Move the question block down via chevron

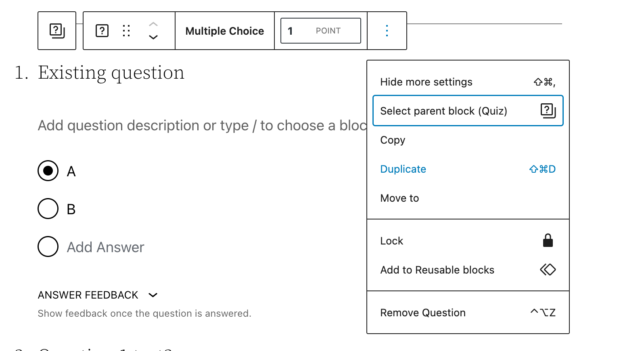tap(153, 38)
